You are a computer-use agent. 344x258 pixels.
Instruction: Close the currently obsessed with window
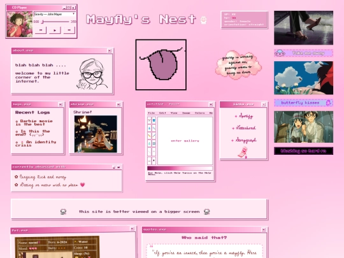(x=118, y=167)
